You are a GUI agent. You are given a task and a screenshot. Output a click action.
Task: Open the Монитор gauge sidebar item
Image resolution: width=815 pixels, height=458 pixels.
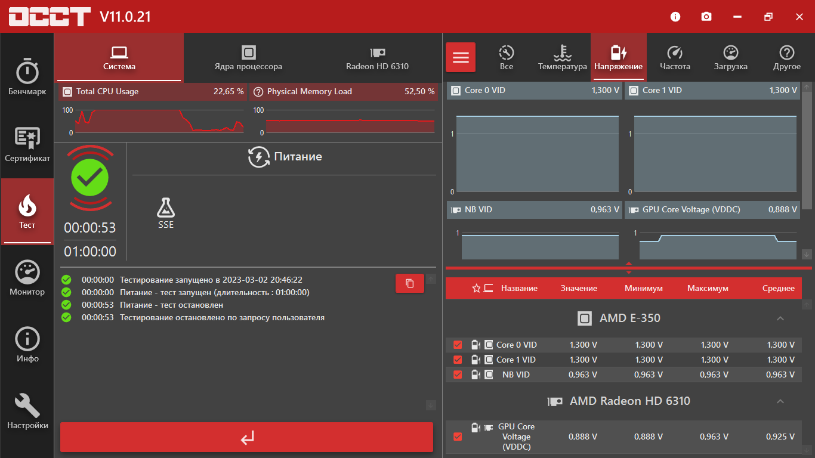pyautogui.click(x=27, y=278)
